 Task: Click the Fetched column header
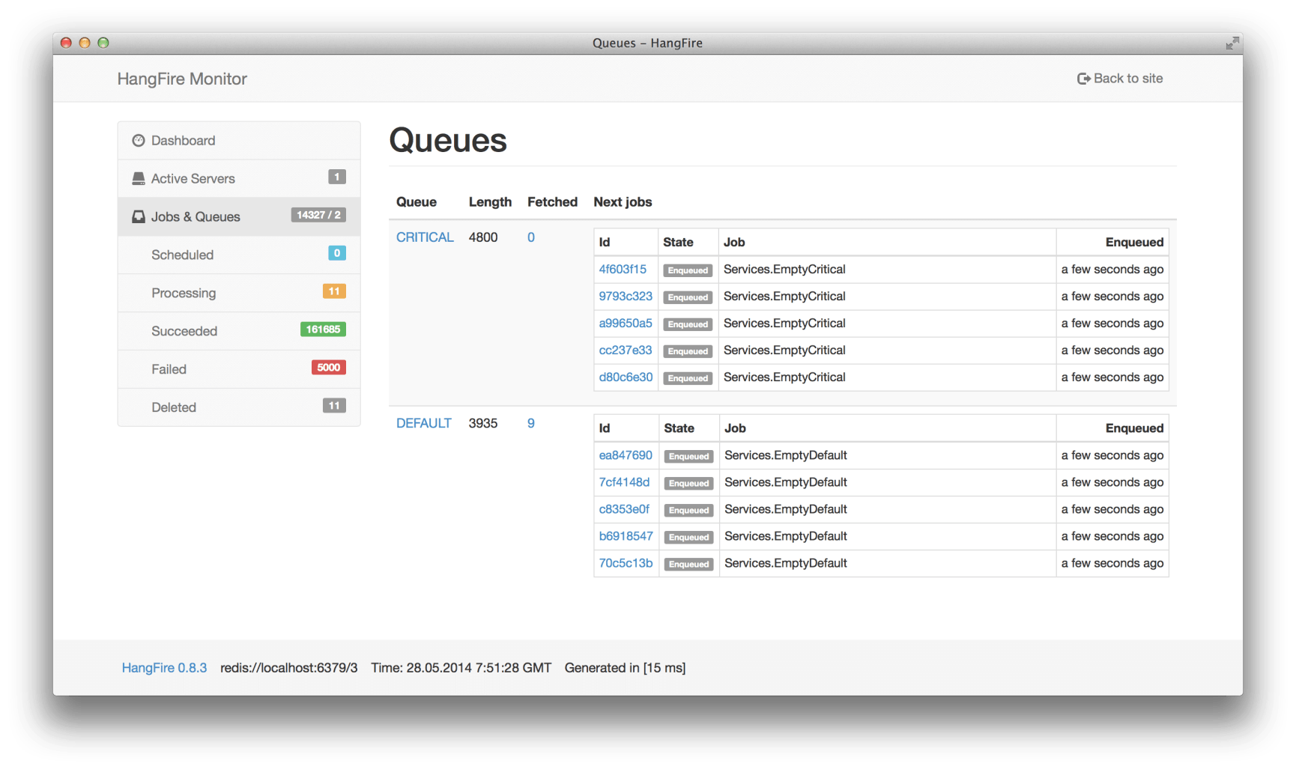coord(552,202)
